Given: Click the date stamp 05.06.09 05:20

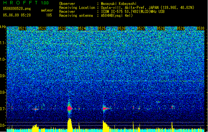Looking at the screenshot, I should point(17,15).
